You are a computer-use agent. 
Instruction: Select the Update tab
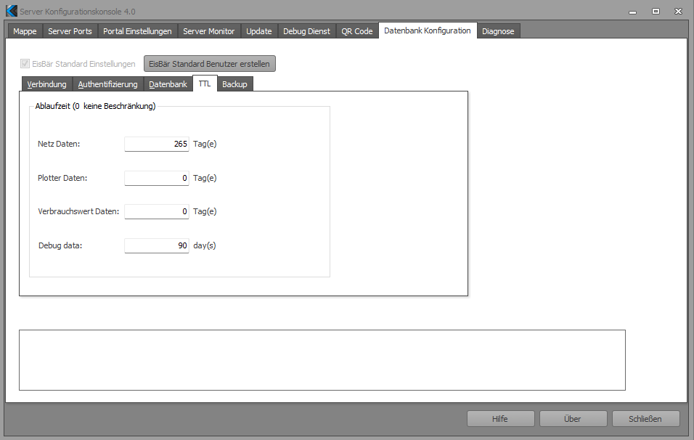coord(259,31)
